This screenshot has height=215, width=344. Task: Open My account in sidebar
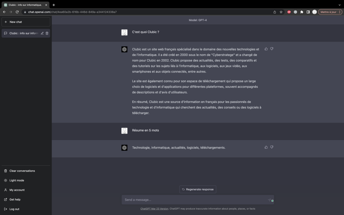(17, 190)
